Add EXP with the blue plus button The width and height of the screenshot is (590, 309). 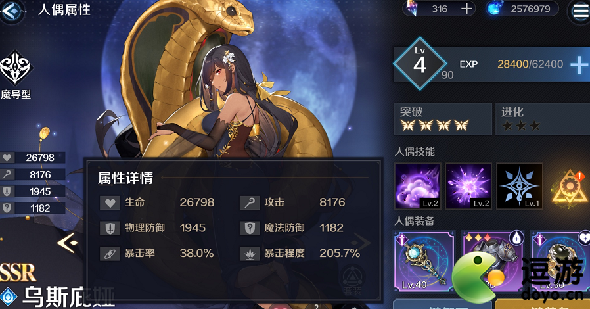click(x=579, y=64)
